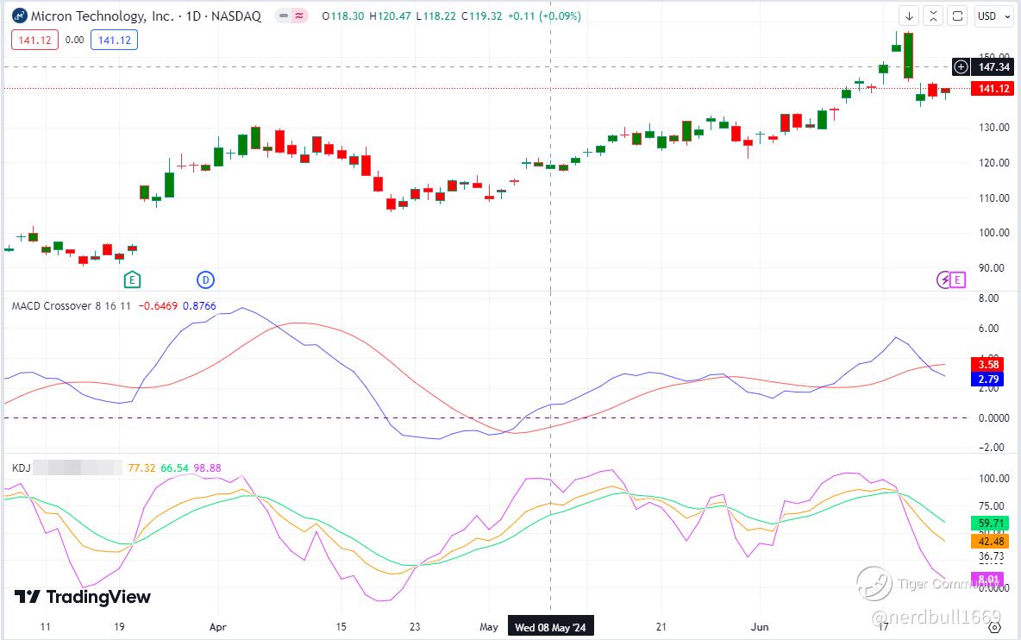This screenshot has width=1021, height=640.
Task: Click the green 59.71 KDJ scale label
Action: (x=990, y=523)
